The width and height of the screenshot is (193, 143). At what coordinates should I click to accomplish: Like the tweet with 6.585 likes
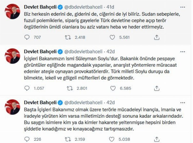(x=112, y=88)
